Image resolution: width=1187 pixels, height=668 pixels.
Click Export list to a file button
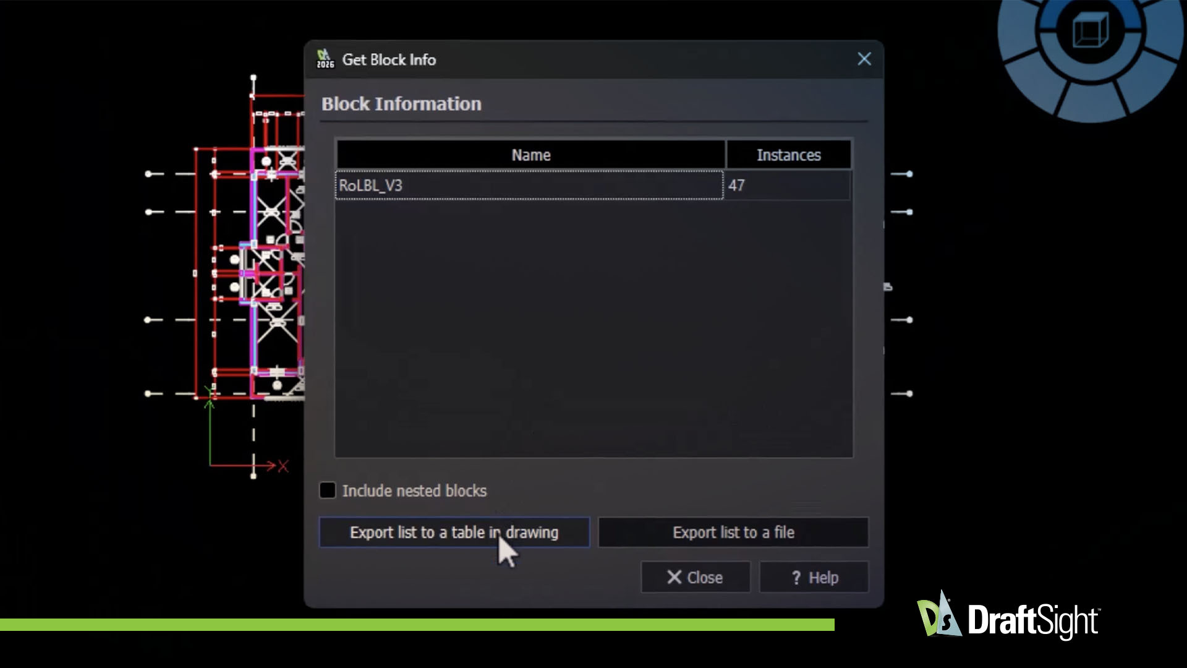[x=733, y=533]
